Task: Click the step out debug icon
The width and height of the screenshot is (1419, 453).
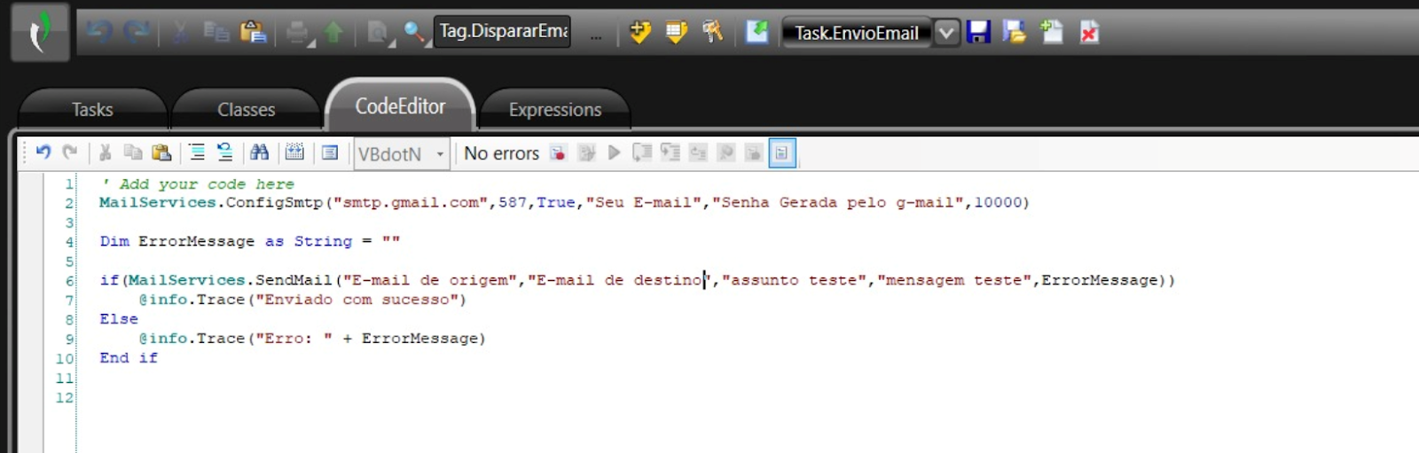Action: 698,152
